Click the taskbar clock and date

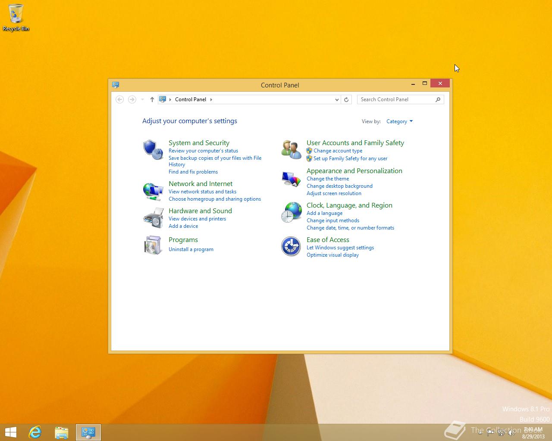533,433
